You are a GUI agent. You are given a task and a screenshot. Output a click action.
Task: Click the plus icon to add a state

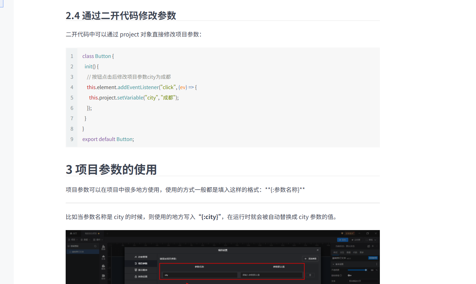point(373,246)
